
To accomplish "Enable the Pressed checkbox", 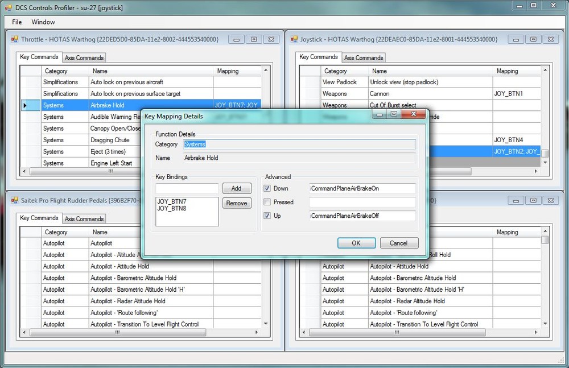I will 267,202.
